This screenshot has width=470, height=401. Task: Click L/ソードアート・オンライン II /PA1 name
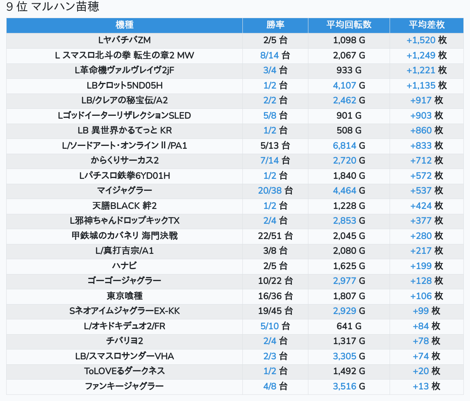125,145
